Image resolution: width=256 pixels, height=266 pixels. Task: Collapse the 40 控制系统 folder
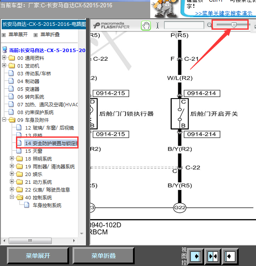coord(12,197)
